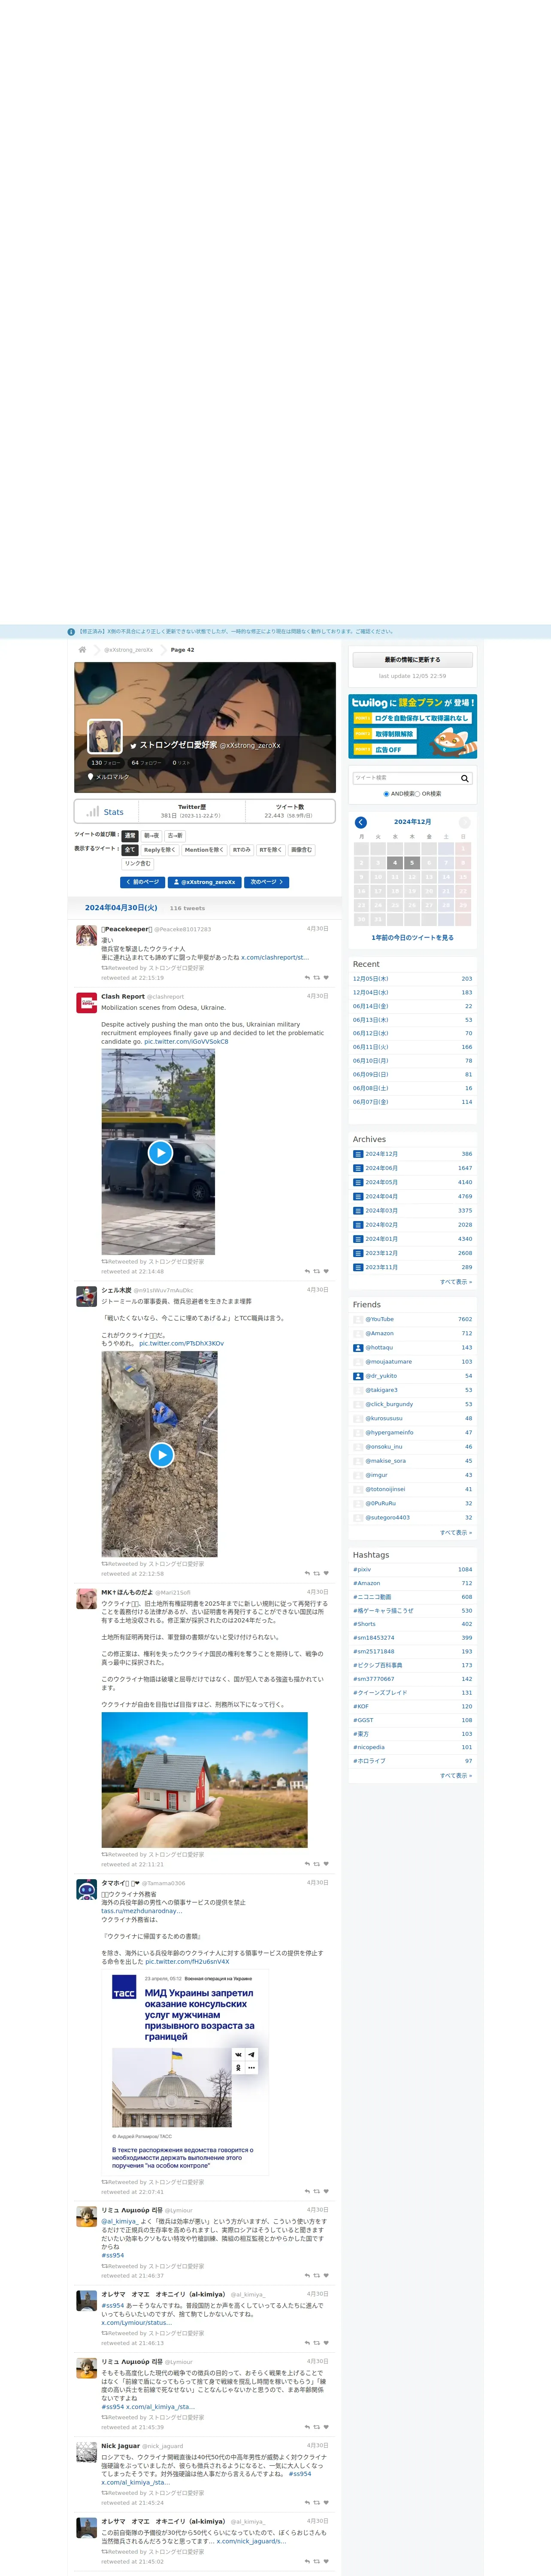This screenshot has height=2576, width=551.
Task: Select calendar day 4
Action: [395, 862]
